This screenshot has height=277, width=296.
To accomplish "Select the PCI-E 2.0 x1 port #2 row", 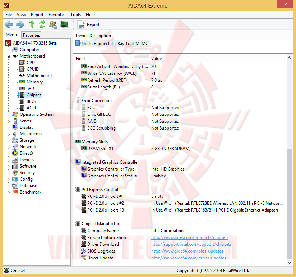I will pyautogui.click(x=179, y=203).
